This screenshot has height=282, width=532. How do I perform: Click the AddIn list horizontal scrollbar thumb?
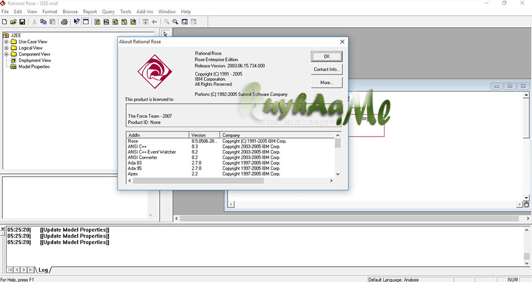pos(198,181)
